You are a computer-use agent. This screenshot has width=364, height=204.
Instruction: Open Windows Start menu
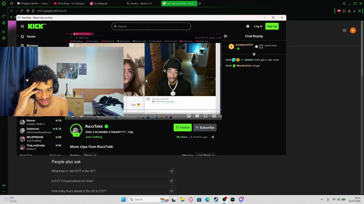coord(123,199)
